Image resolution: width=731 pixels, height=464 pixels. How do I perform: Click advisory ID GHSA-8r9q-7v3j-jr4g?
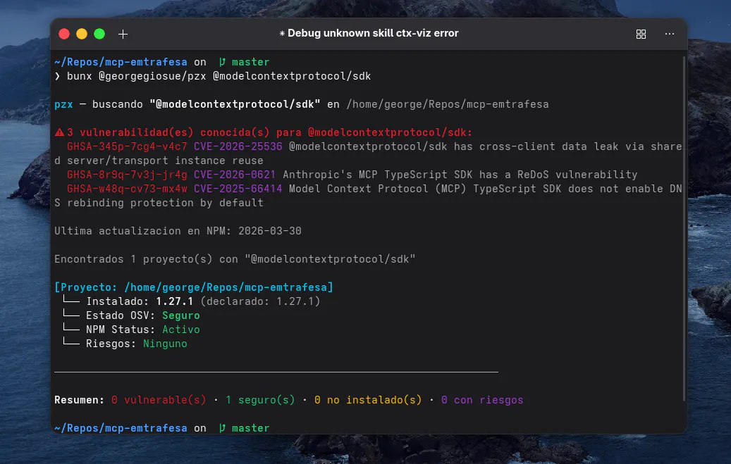click(x=127, y=175)
